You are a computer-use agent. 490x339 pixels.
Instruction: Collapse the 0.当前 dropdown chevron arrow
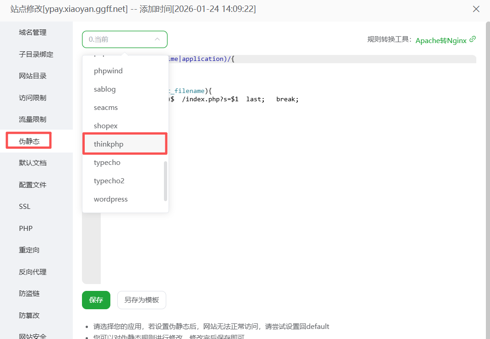point(157,39)
